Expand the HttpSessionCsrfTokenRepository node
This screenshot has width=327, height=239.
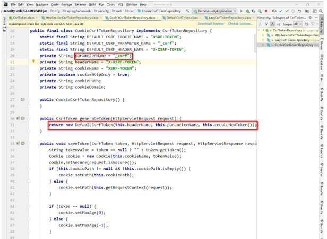pos(263,35)
